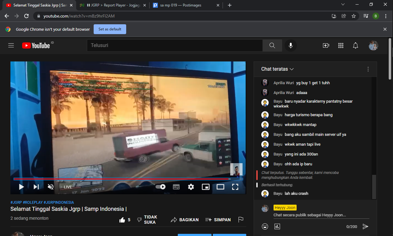Show YouTube notifications bell

[356, 45]
